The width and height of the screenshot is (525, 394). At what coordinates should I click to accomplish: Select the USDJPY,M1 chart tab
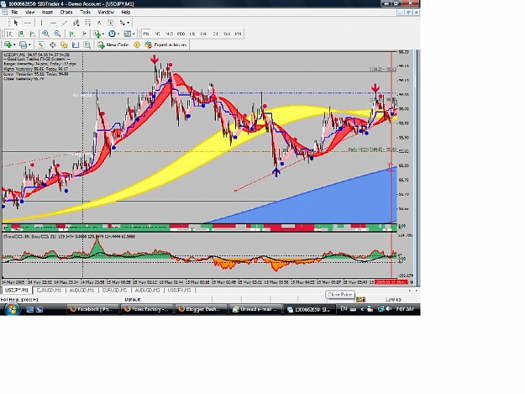17,290
